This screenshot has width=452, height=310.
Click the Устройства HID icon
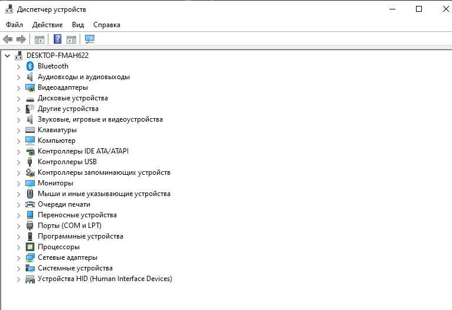tap(30, 279)
